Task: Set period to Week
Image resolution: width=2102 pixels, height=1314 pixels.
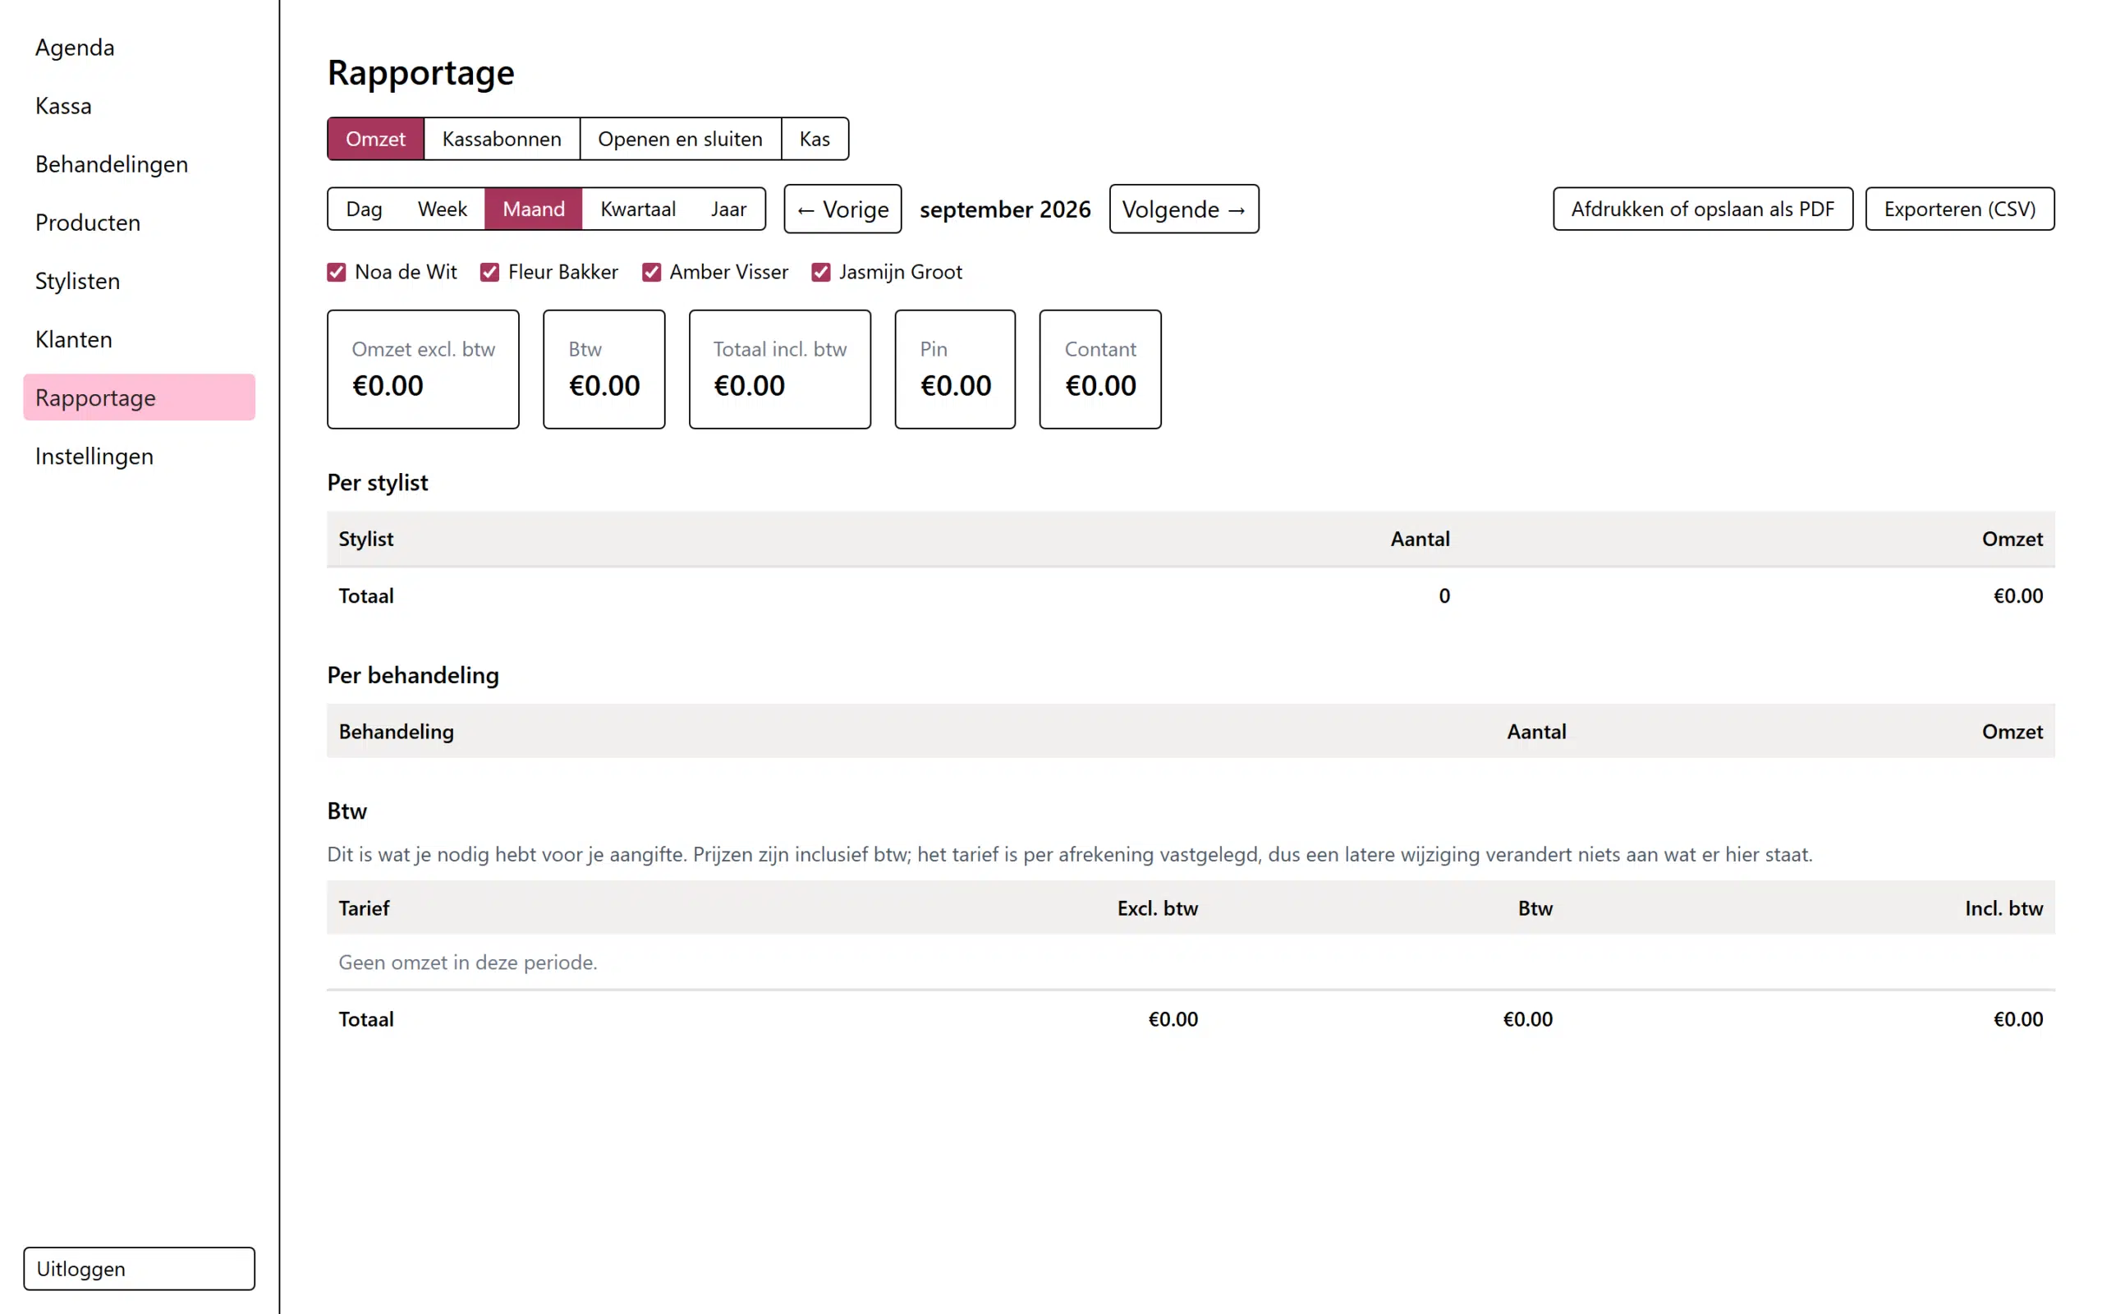Action: coord(442,209)
